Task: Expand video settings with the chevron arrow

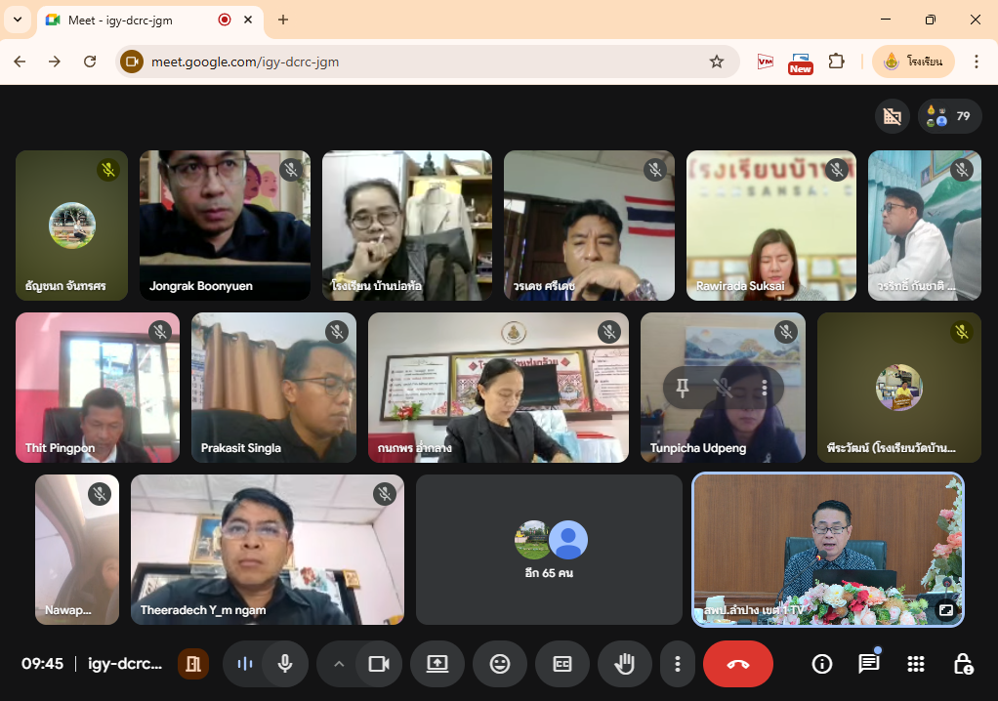Action: tap(339, 664)
